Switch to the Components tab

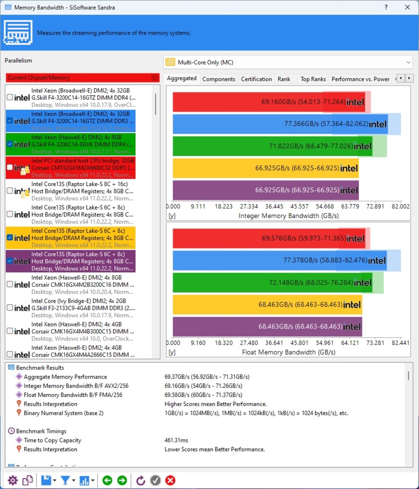pyautogui.click(x=219, y=79)
